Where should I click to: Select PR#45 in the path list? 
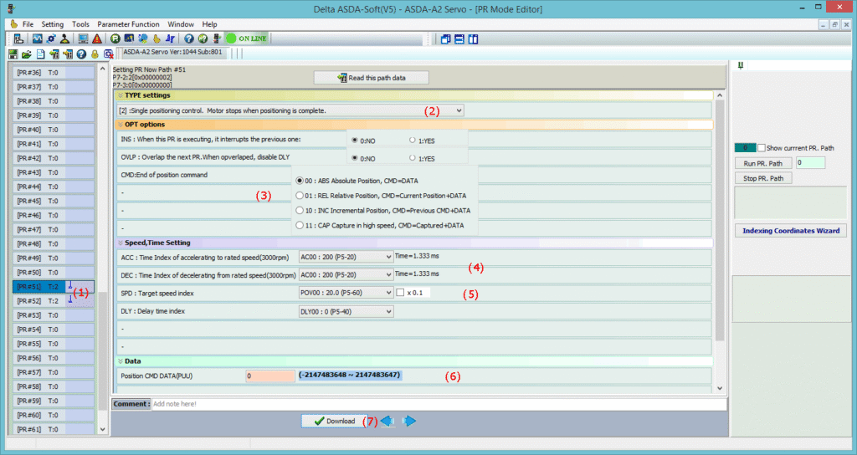point(53,201)
